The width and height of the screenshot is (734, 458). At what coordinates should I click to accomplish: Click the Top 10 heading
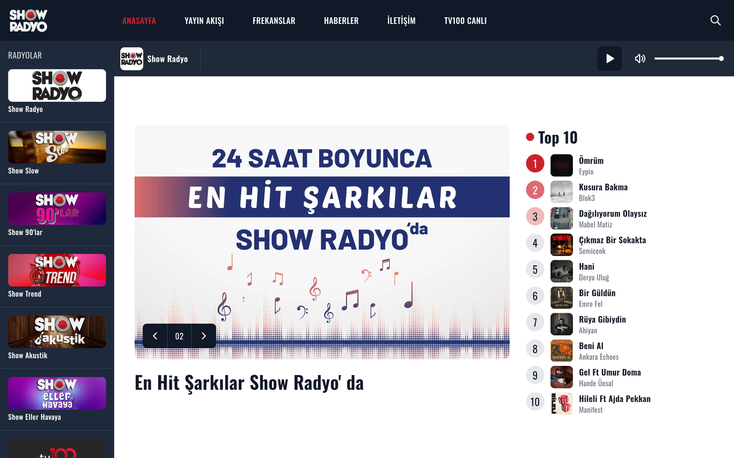coord(558,137)
